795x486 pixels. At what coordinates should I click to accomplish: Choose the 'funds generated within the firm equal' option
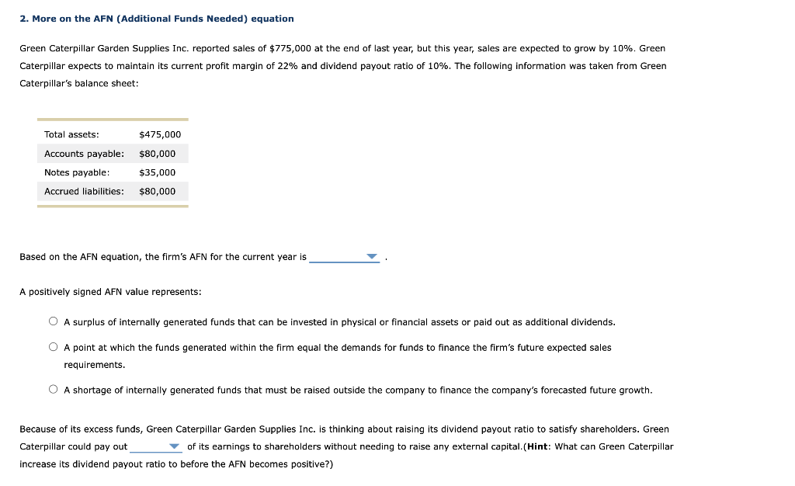(x=53, y=345)
